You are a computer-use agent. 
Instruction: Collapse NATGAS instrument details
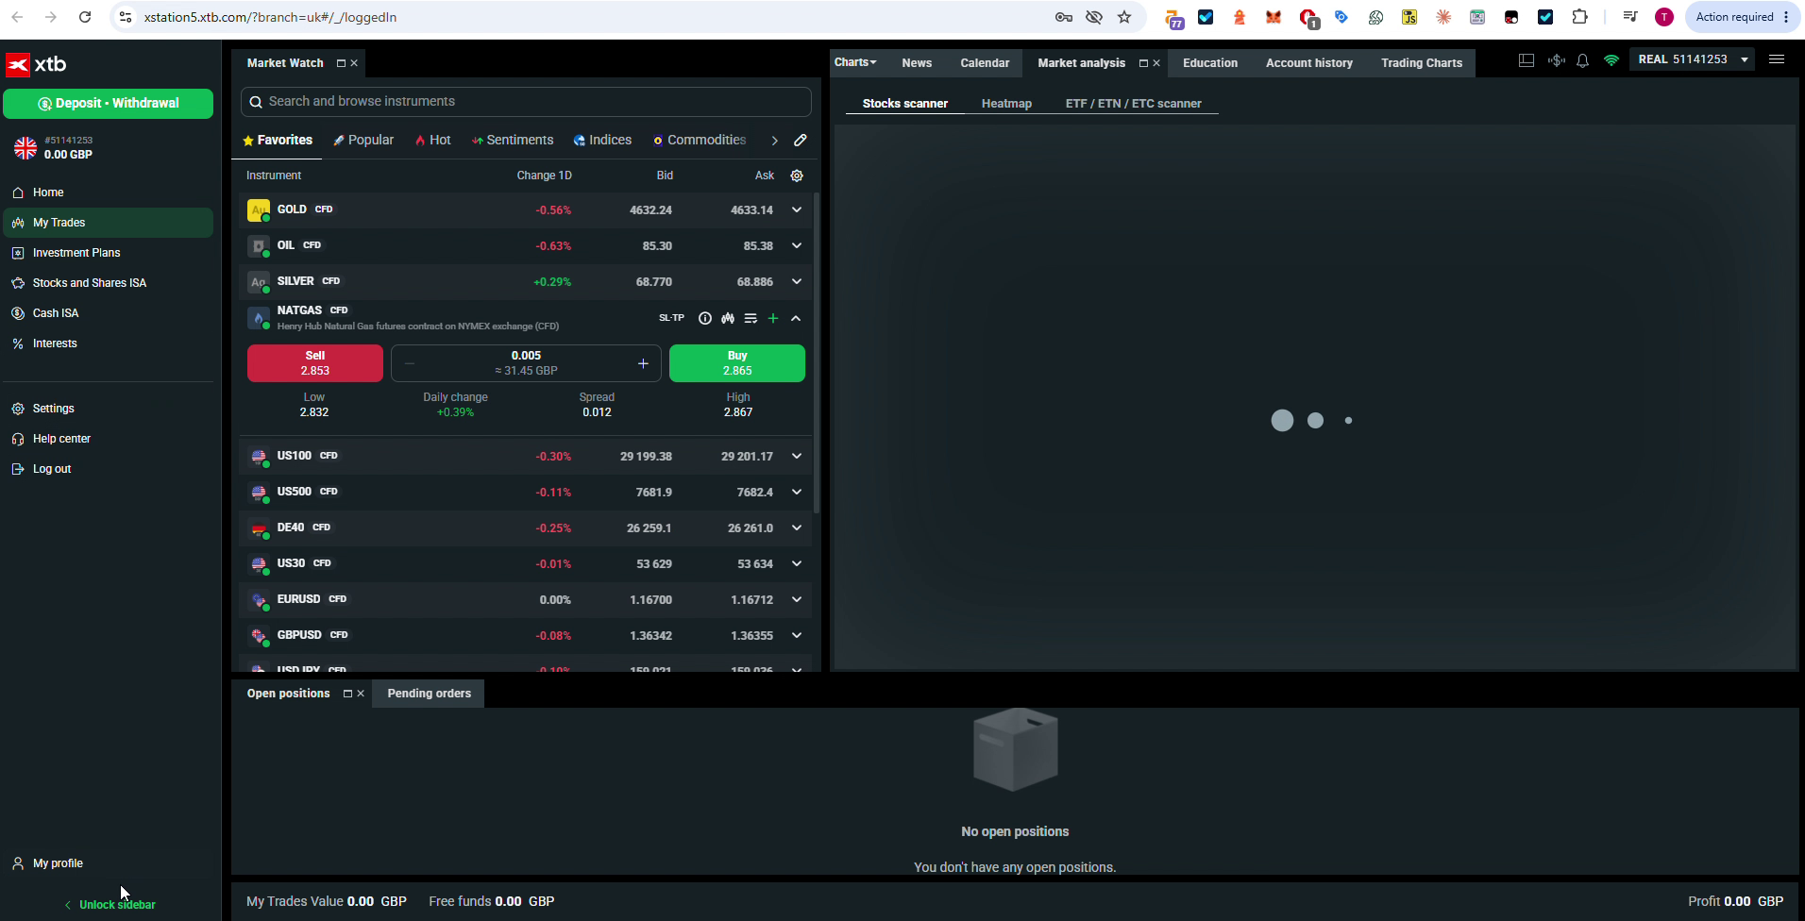pos(796,318)
